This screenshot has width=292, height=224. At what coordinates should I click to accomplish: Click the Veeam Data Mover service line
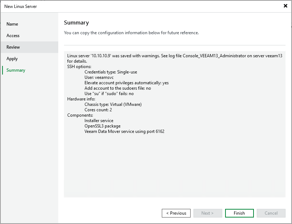(124, 131)
